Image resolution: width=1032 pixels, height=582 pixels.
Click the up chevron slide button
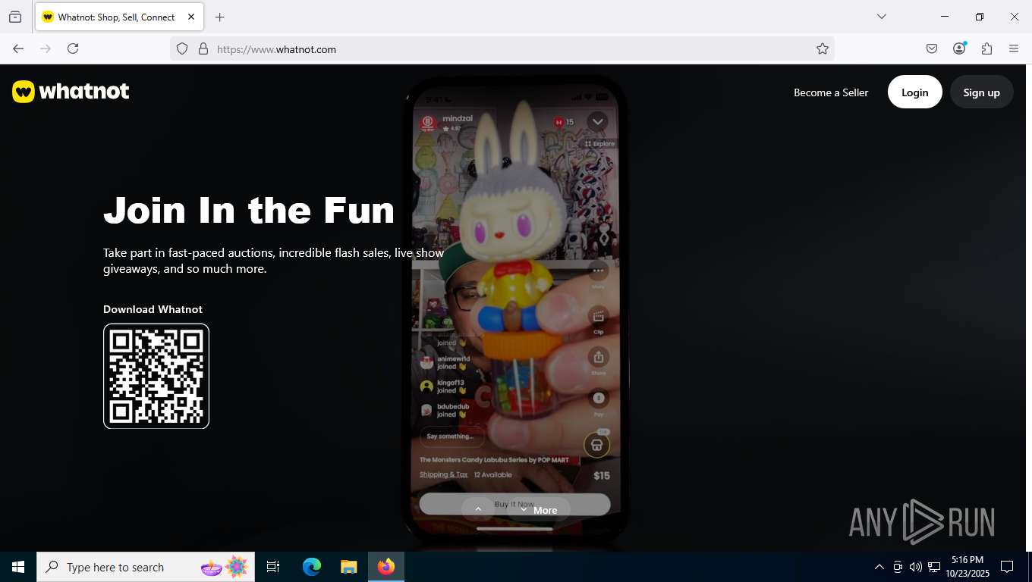[478, 509]
